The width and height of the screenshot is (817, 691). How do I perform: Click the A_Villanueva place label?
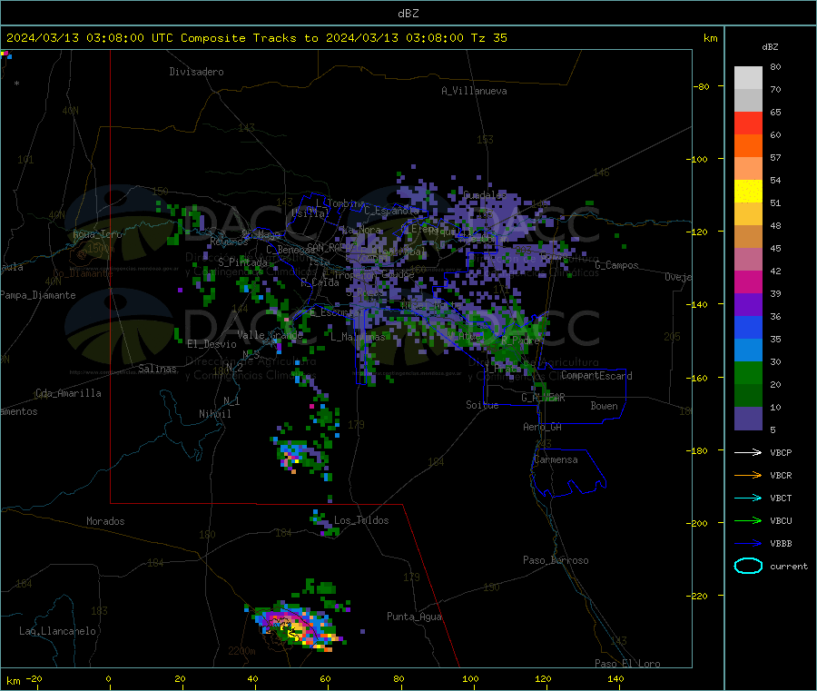coord(474,91)
